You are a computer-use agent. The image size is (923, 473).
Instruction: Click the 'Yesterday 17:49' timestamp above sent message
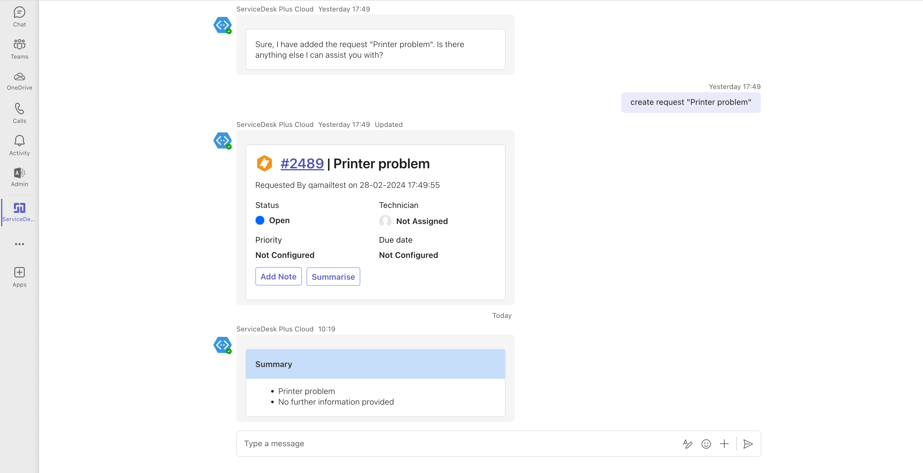pos(735,86)
